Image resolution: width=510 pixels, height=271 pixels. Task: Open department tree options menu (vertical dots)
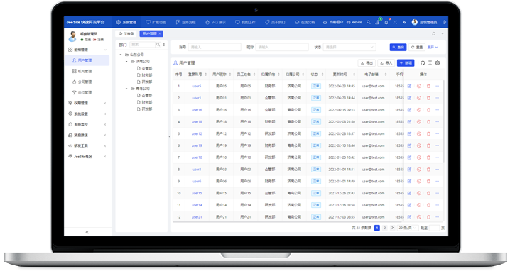(x=164, y=45)
